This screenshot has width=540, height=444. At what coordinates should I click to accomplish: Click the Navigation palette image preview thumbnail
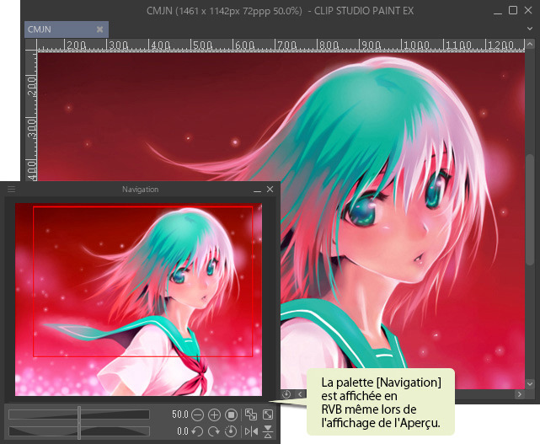click(x=138, y=299)
